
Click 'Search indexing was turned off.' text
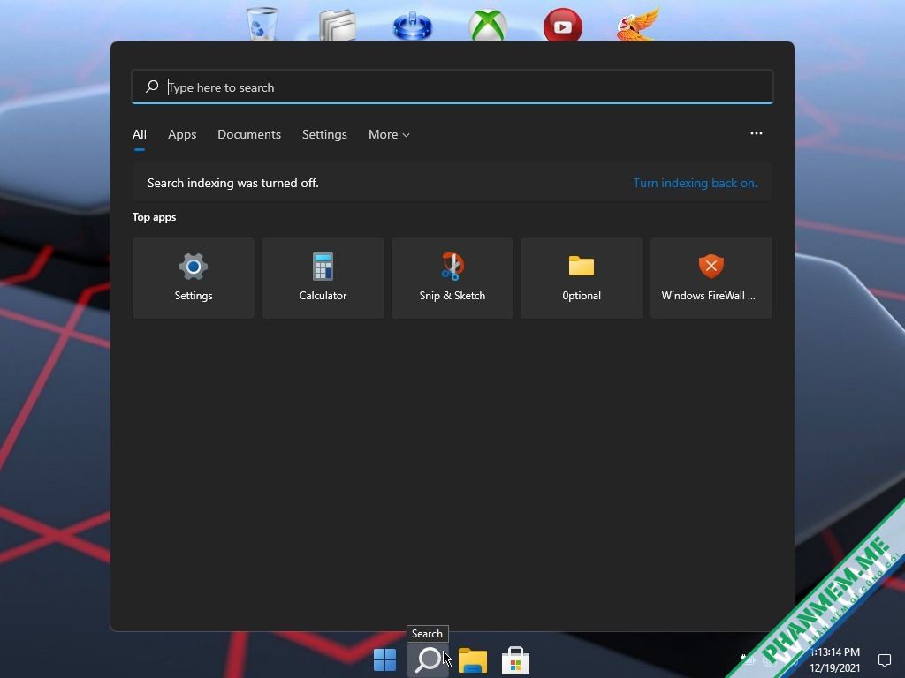coord(232,183)
